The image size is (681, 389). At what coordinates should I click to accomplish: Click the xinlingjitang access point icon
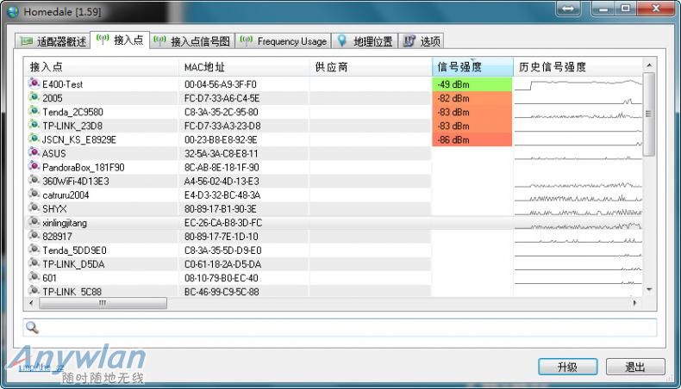tap(34, 221)
